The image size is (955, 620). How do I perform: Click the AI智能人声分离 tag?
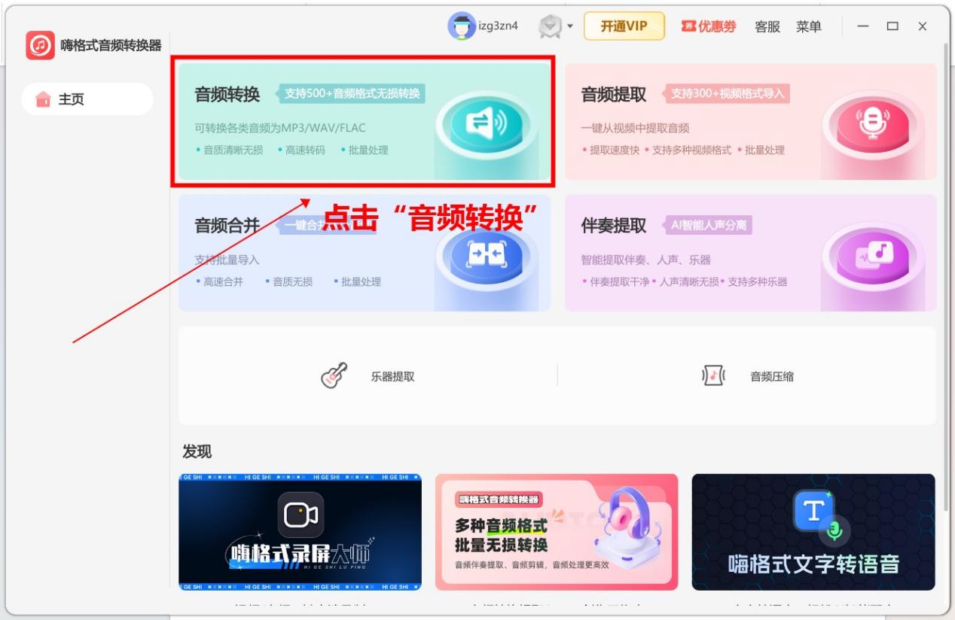708,225
